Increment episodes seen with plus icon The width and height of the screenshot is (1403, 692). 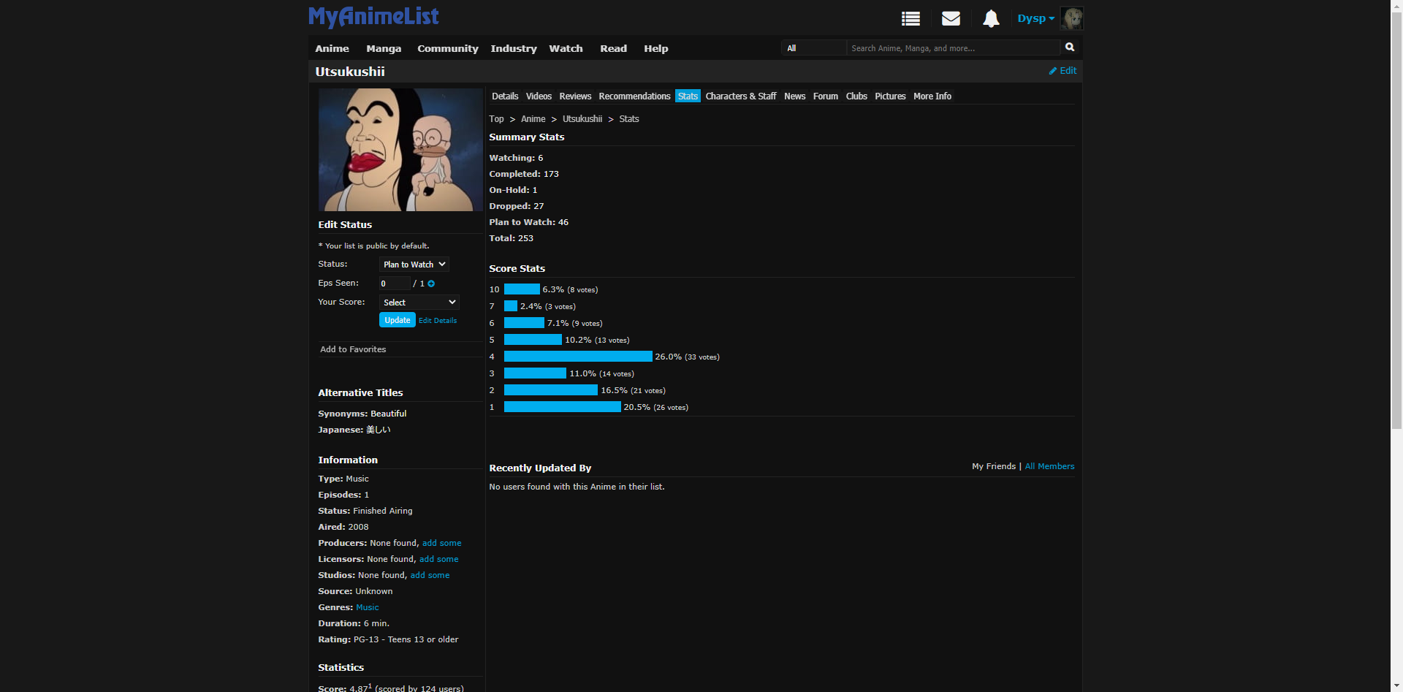pos(431,284)
